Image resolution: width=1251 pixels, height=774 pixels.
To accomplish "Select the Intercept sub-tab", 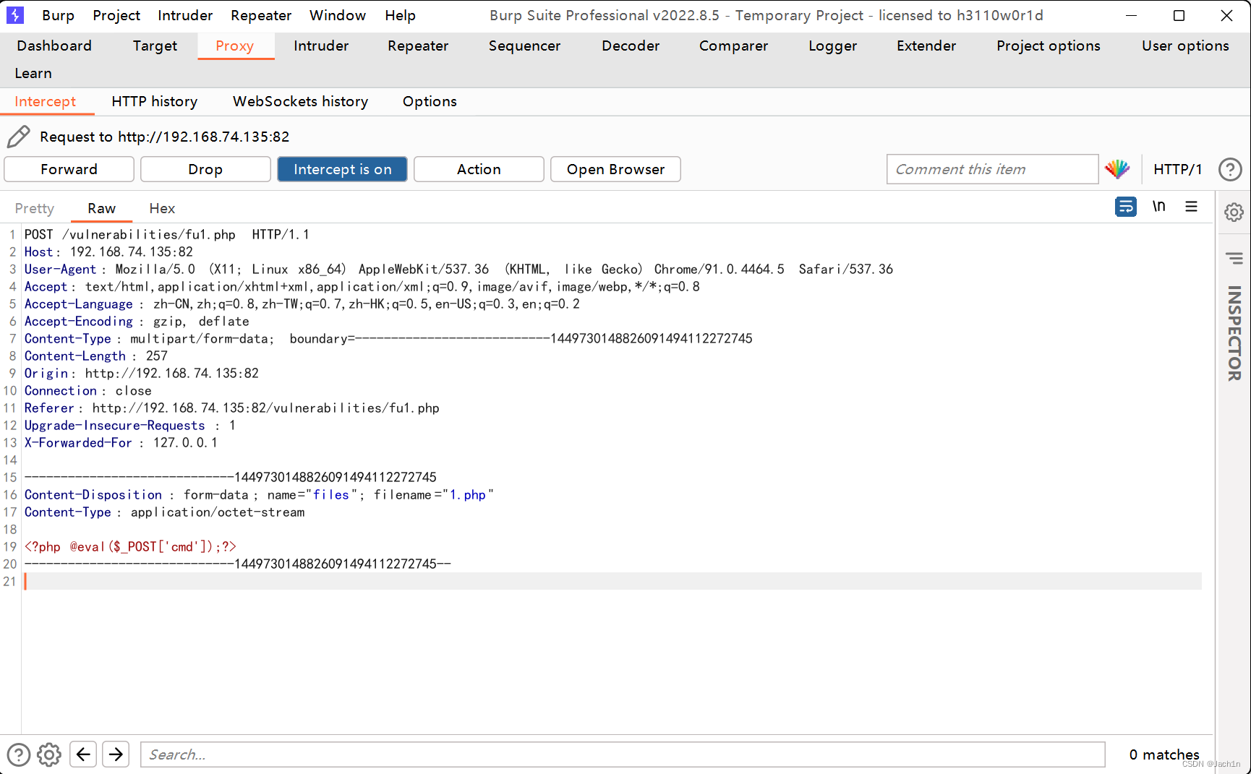I will 45,101.
